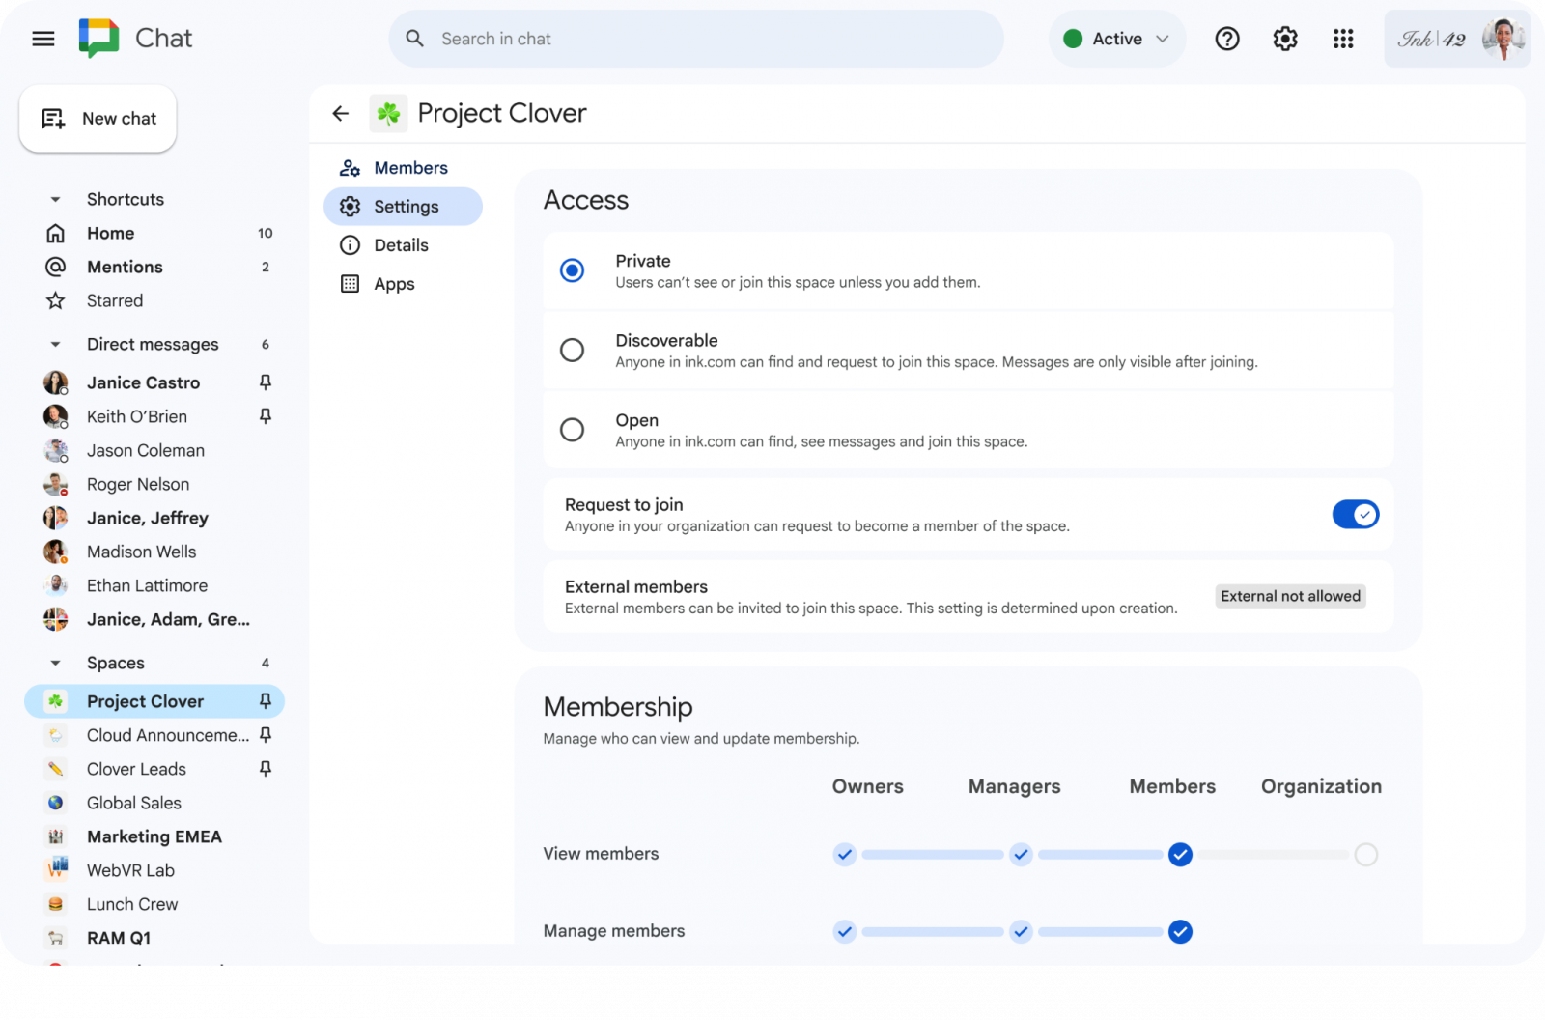The width and height of the screenshot is (1545, 1020).
Task: Select the Discoverable access option
Action: point(573,350)
